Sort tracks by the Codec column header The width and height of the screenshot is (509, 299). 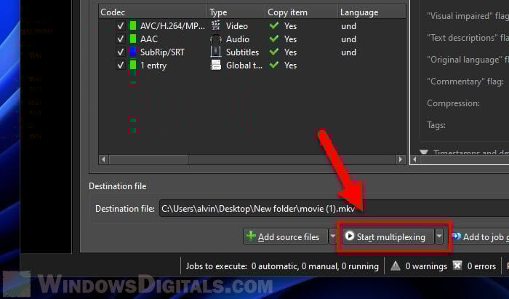point(153,12)
